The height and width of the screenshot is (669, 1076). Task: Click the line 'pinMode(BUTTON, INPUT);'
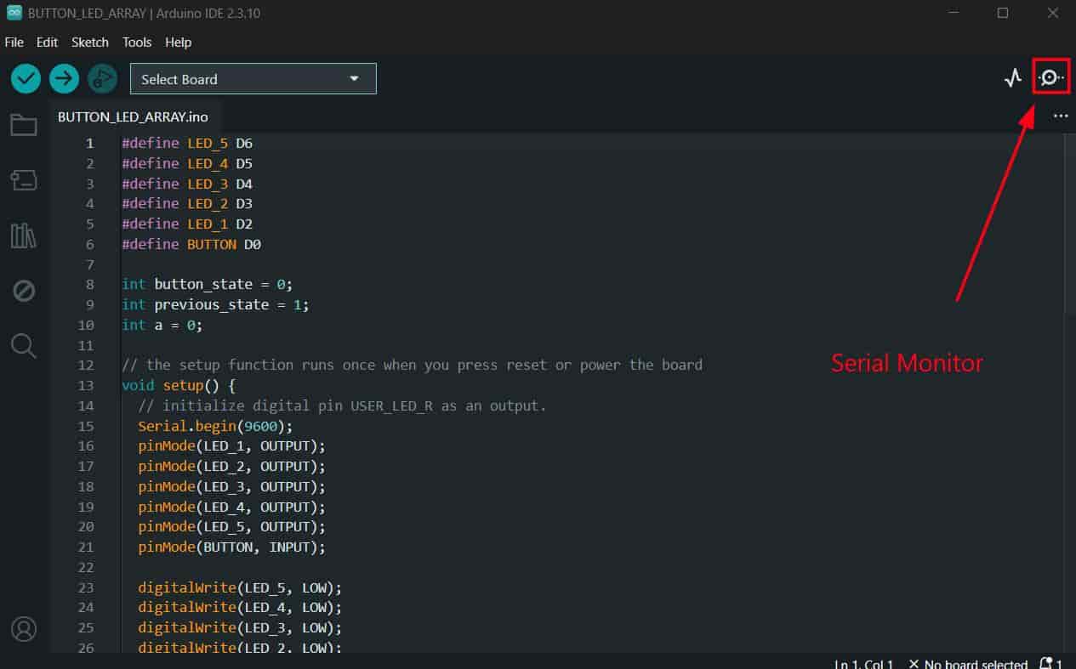[x=231, y=547]
